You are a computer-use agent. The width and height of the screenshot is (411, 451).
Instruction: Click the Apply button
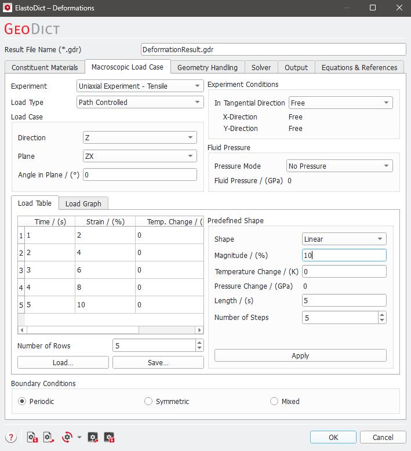(x=300, y=355)
